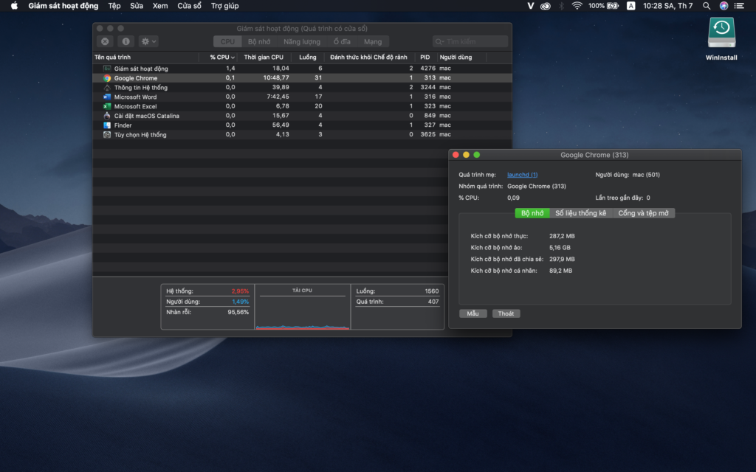Open the Cửa sổ menu

point(189,6)
